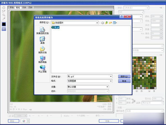
Task: Expand the 保存在 folder dropdown
Action: 97,23
